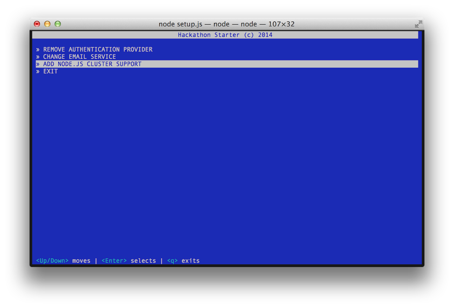The height and width of the screenshot is (308, 454).
Task: Click the <Up/Down> key hint
Action: (x=52, y=261)
